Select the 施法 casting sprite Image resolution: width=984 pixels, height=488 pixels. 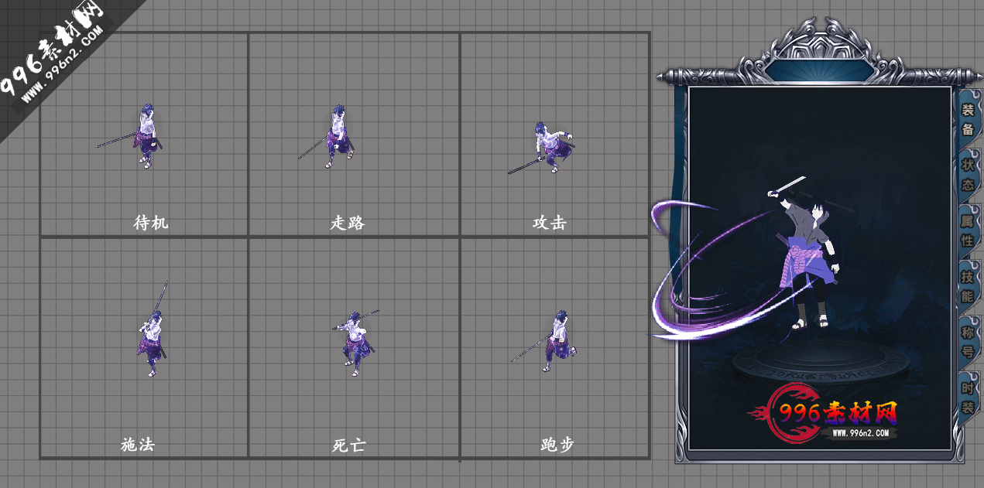click(x=153, y=329)
